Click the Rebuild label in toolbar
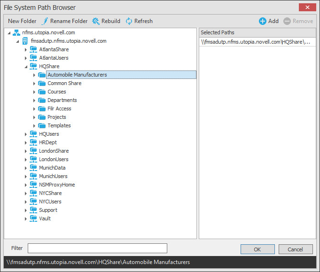This screenshot has width=320, height=272. (111, 21)
